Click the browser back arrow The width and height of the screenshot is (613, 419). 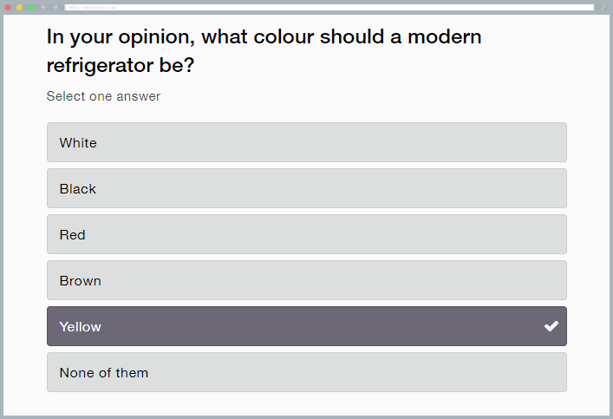[42, 7]
